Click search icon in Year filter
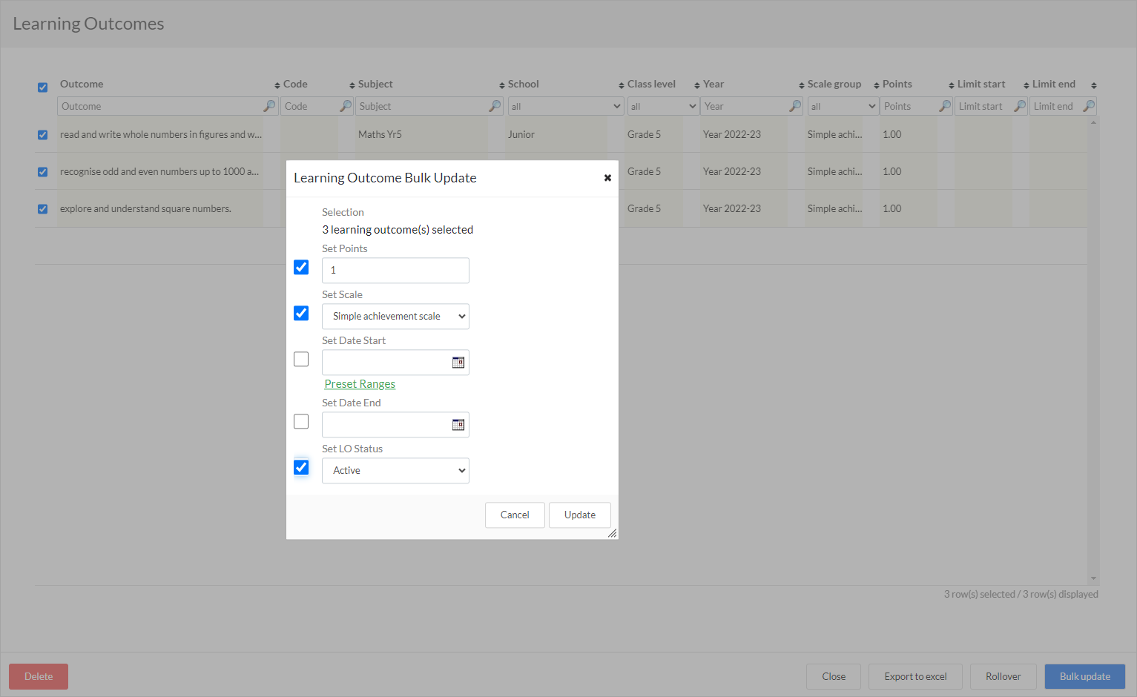1137x697 pixels. point(795,106)
